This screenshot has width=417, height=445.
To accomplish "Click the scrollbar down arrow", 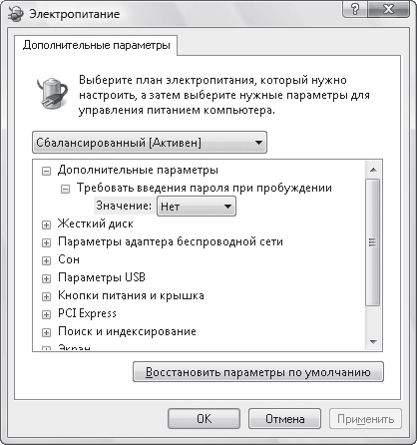I will pyautogui.click(x=373, y=342).
